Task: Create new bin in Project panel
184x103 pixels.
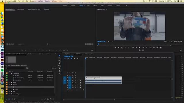Action: tap(48, 99)
